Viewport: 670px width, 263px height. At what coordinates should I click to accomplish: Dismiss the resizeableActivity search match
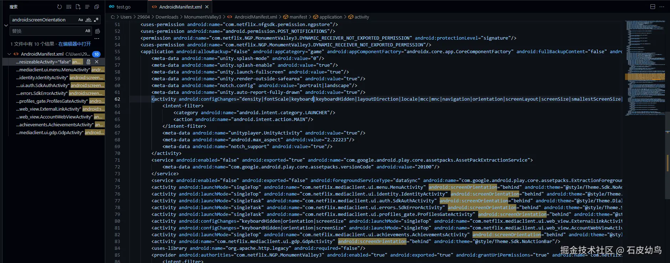(x=97, y=62)
